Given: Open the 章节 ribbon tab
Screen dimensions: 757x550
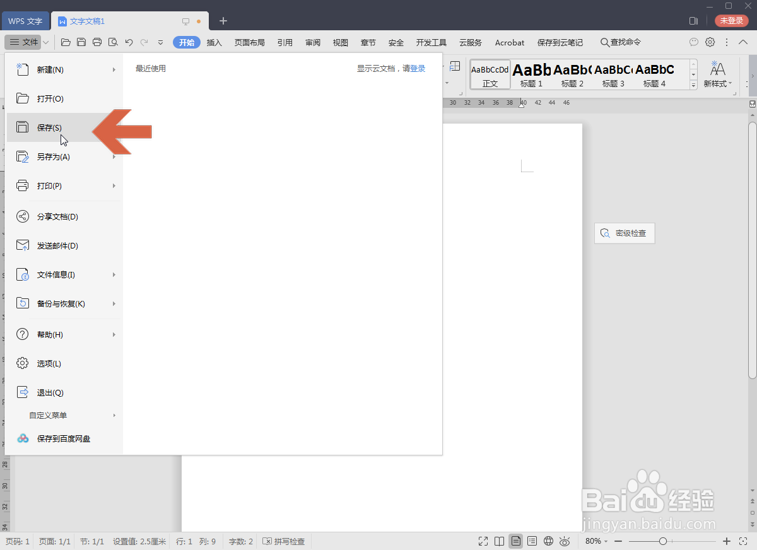Looking at the screenshot, I should coord(368,42).
